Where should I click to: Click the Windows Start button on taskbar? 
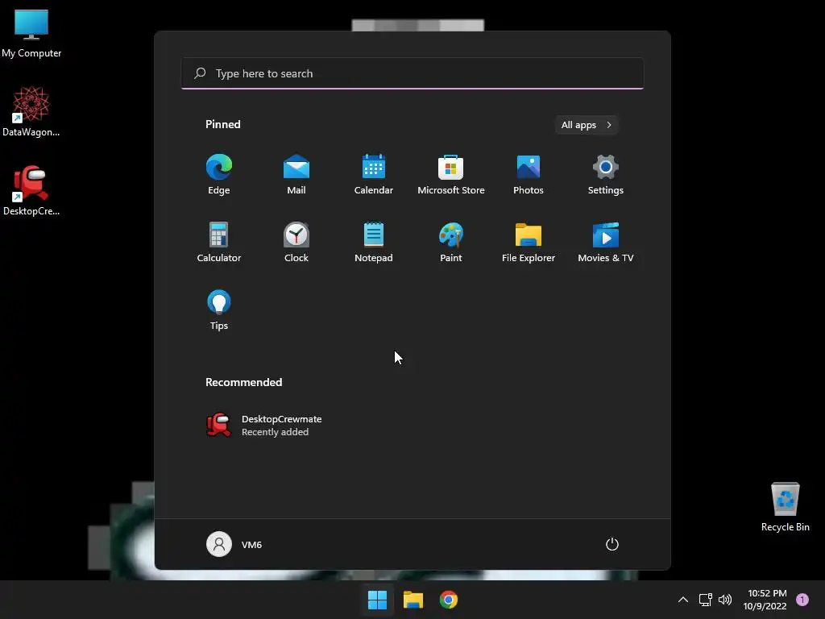click(377, 600)
